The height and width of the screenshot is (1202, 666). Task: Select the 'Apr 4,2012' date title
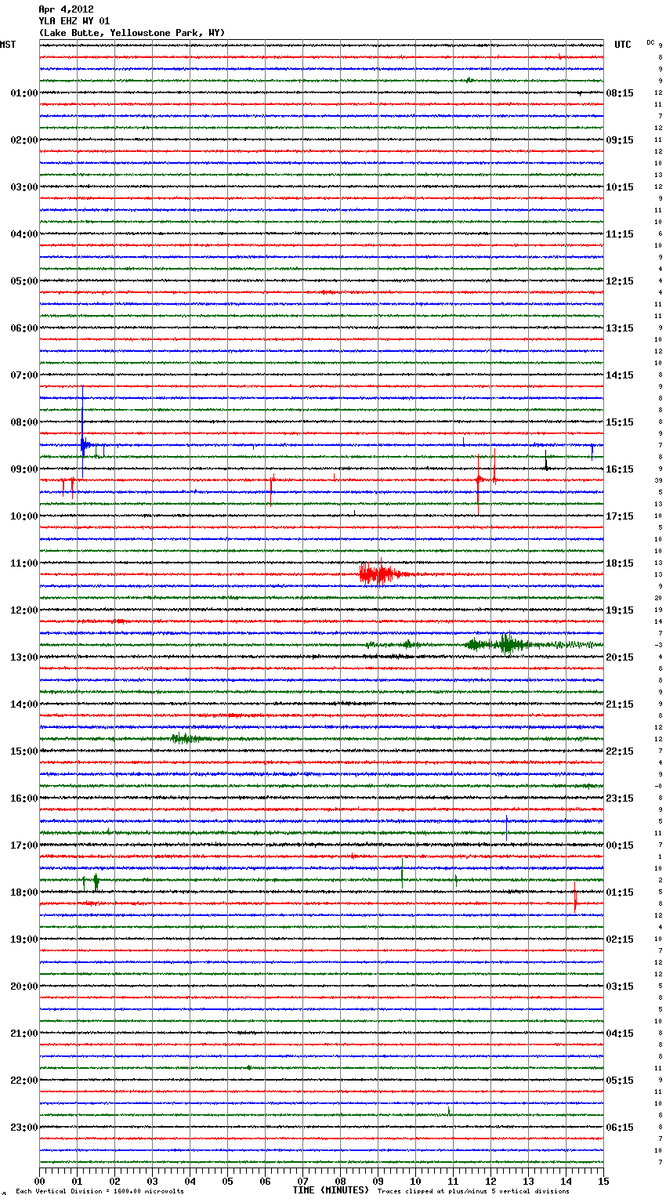[x=66, y=9]
